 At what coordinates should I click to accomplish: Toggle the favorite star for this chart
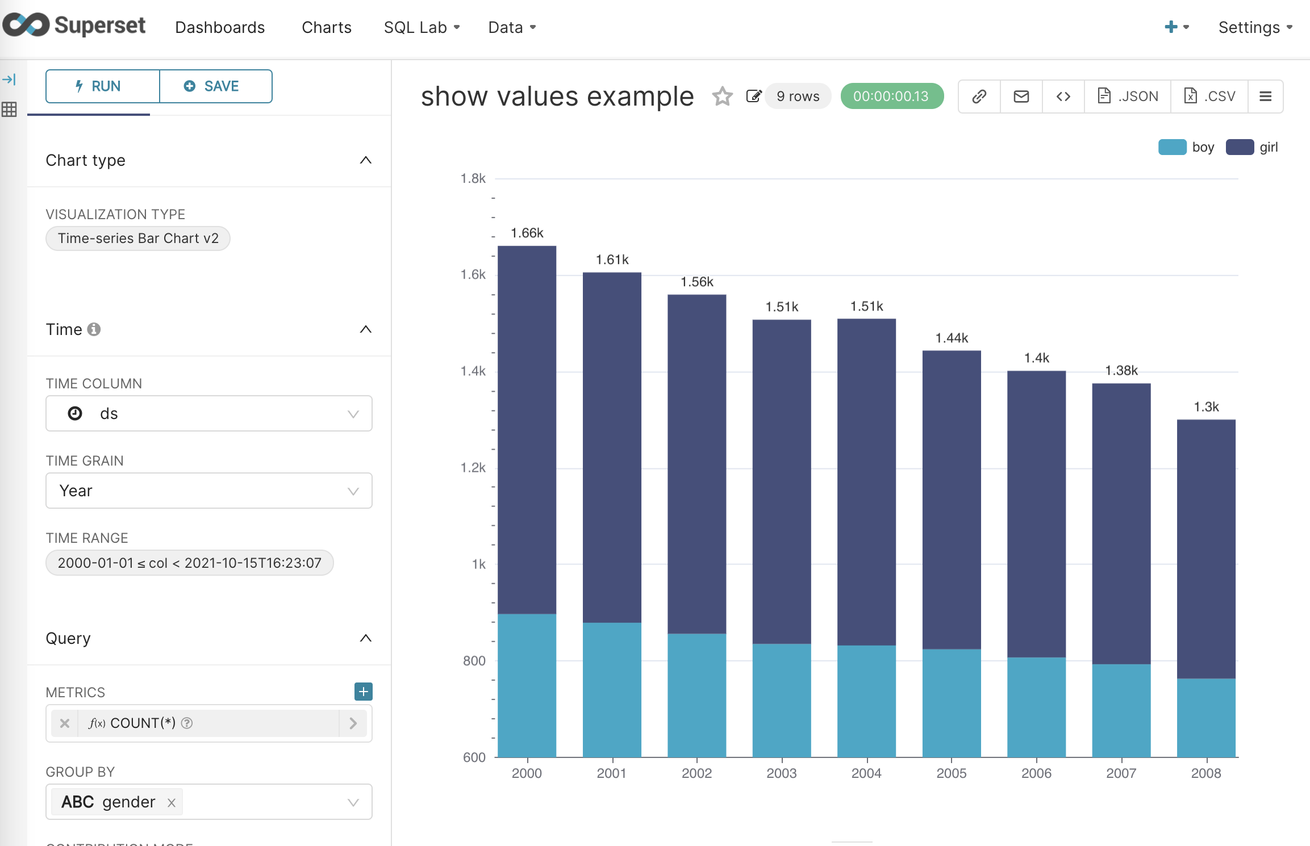pos(723,97)
